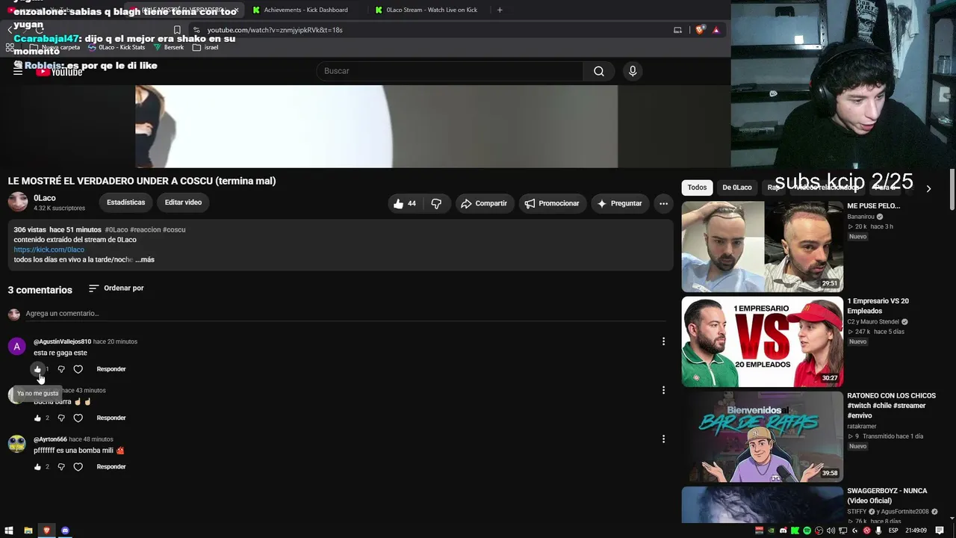Click the Preguntar sparkle button
956x538 pixels.
(x=620, y=203)
